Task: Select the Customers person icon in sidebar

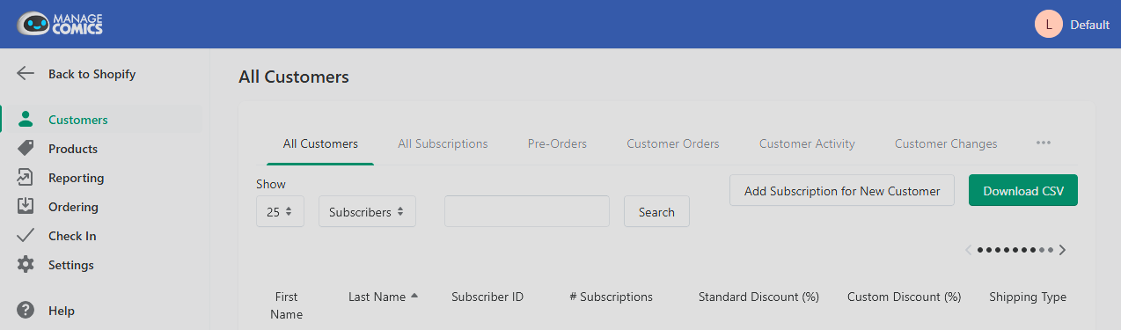Action: (x=26, y=120)
